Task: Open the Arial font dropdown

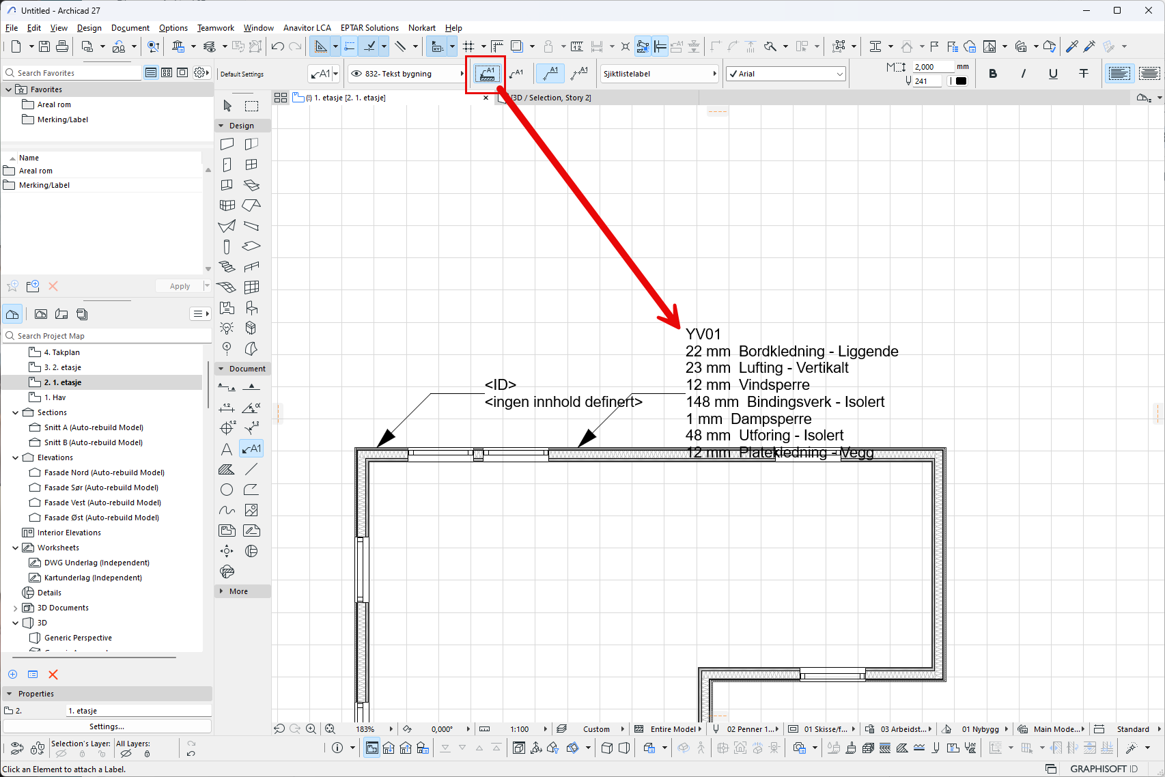Action: point(786,74)
